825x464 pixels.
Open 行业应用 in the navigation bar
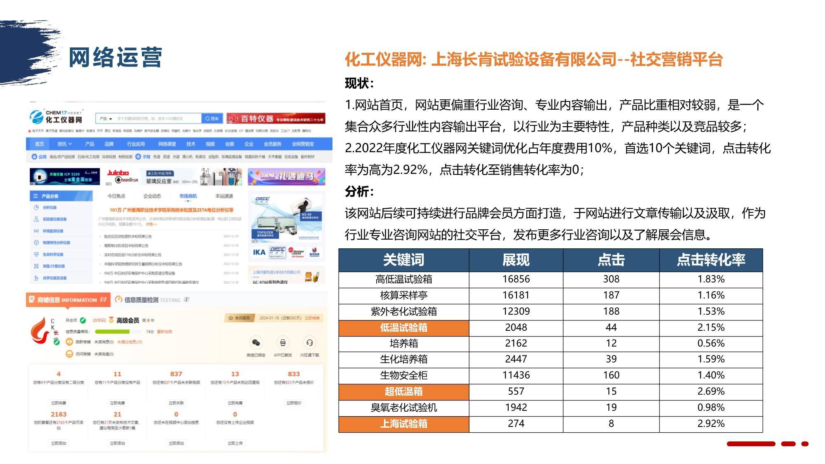(x=136, y=144)
